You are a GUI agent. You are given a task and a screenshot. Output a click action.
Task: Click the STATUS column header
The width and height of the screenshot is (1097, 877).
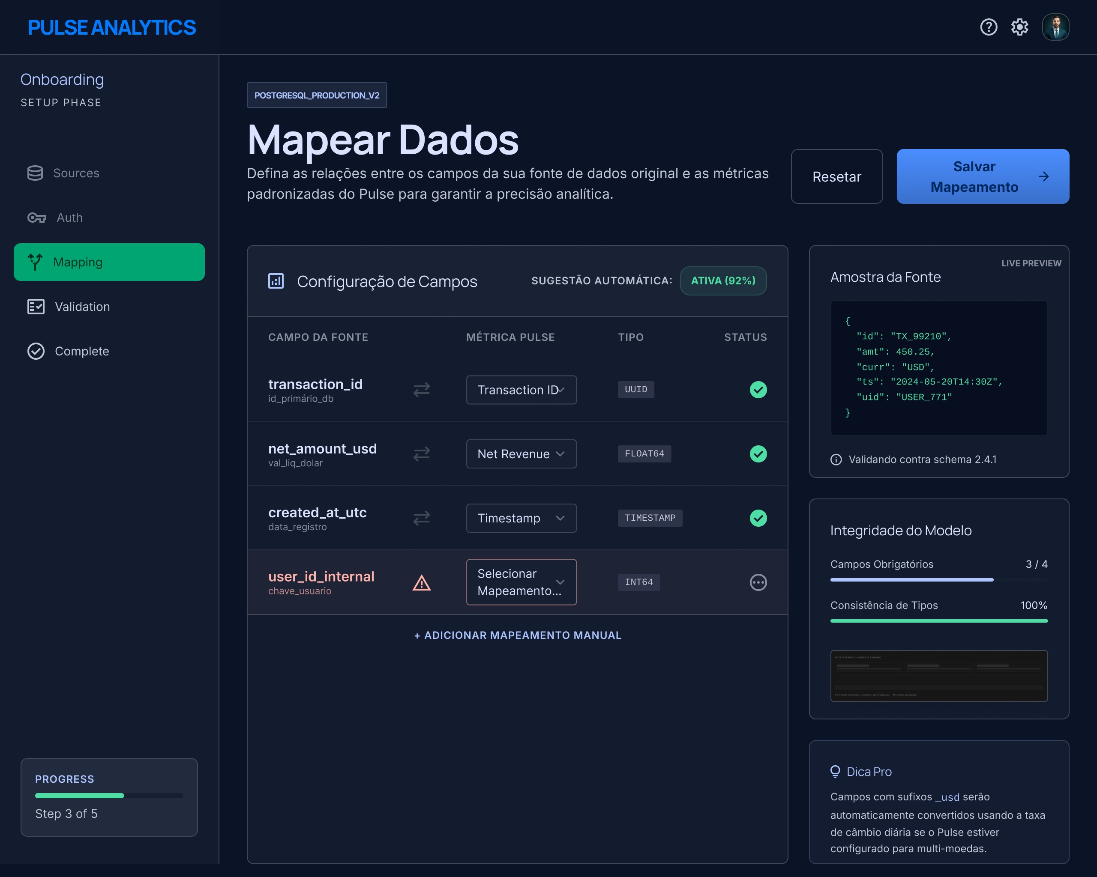[x=746, y=337]
